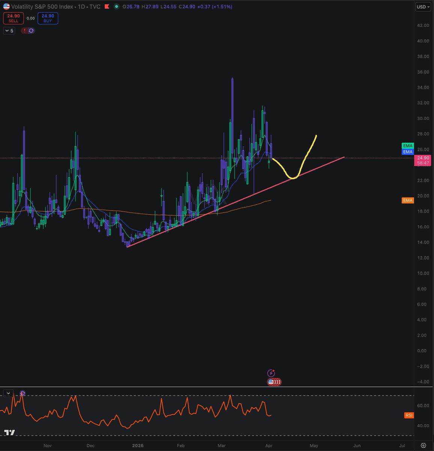Screen dimensions: 434x451
Task: Click Volatility S&P 500 Index title
Action: pos(42,7)
